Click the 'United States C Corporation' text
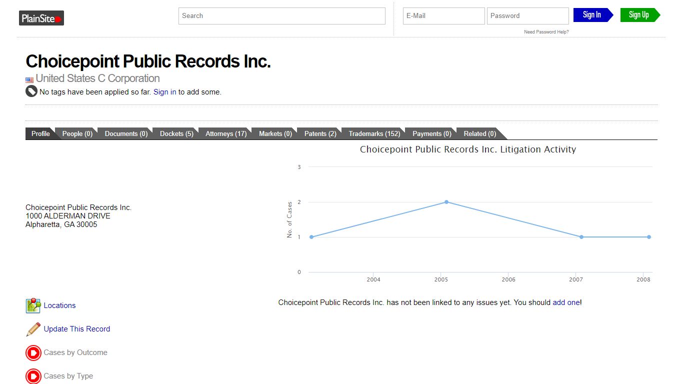 [97, 78]
